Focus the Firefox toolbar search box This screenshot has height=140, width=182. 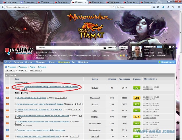click(x=133, y=7)
